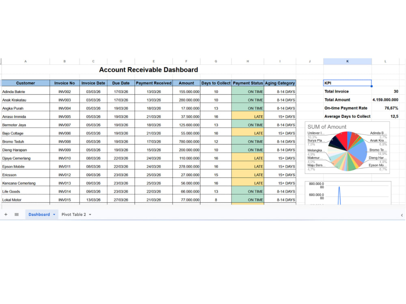Click the SUM of Amount pie chart
The width and height of the screenshot is (406, 304).
[x=347, y=148]
